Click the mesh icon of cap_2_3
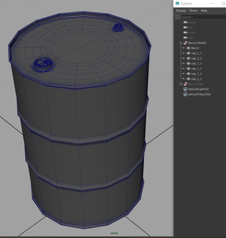The width and height of the screenshot is (226, 238). pyautogui.click(x=188, y=79)
